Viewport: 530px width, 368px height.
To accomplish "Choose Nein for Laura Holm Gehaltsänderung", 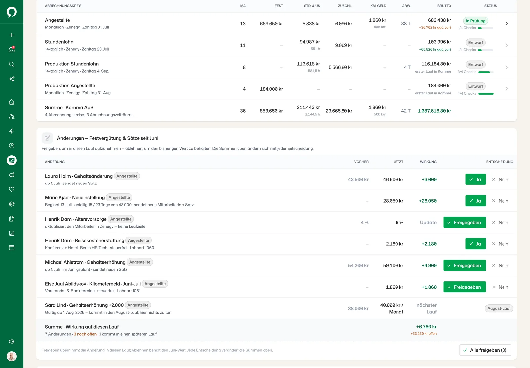I will coord(500,179).
